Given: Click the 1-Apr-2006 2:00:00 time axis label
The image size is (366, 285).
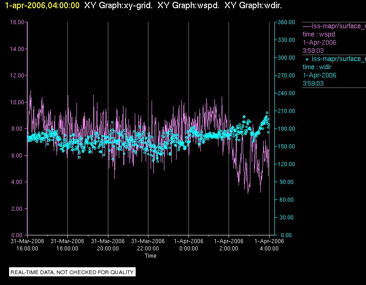Looking at the screenshot, I should [229, 245].
